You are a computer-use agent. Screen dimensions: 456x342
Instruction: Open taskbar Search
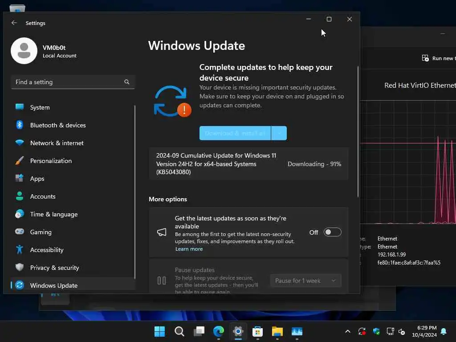point(179,331)
